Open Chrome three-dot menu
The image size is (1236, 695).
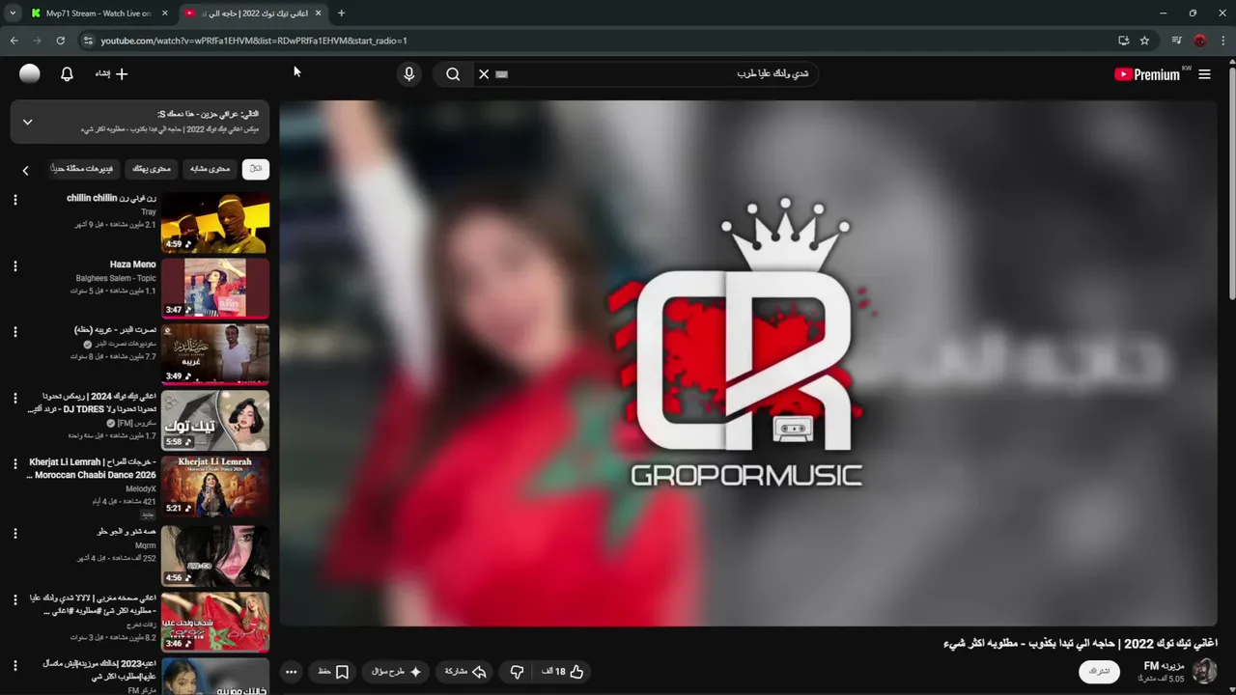[x=1223, y=41]
